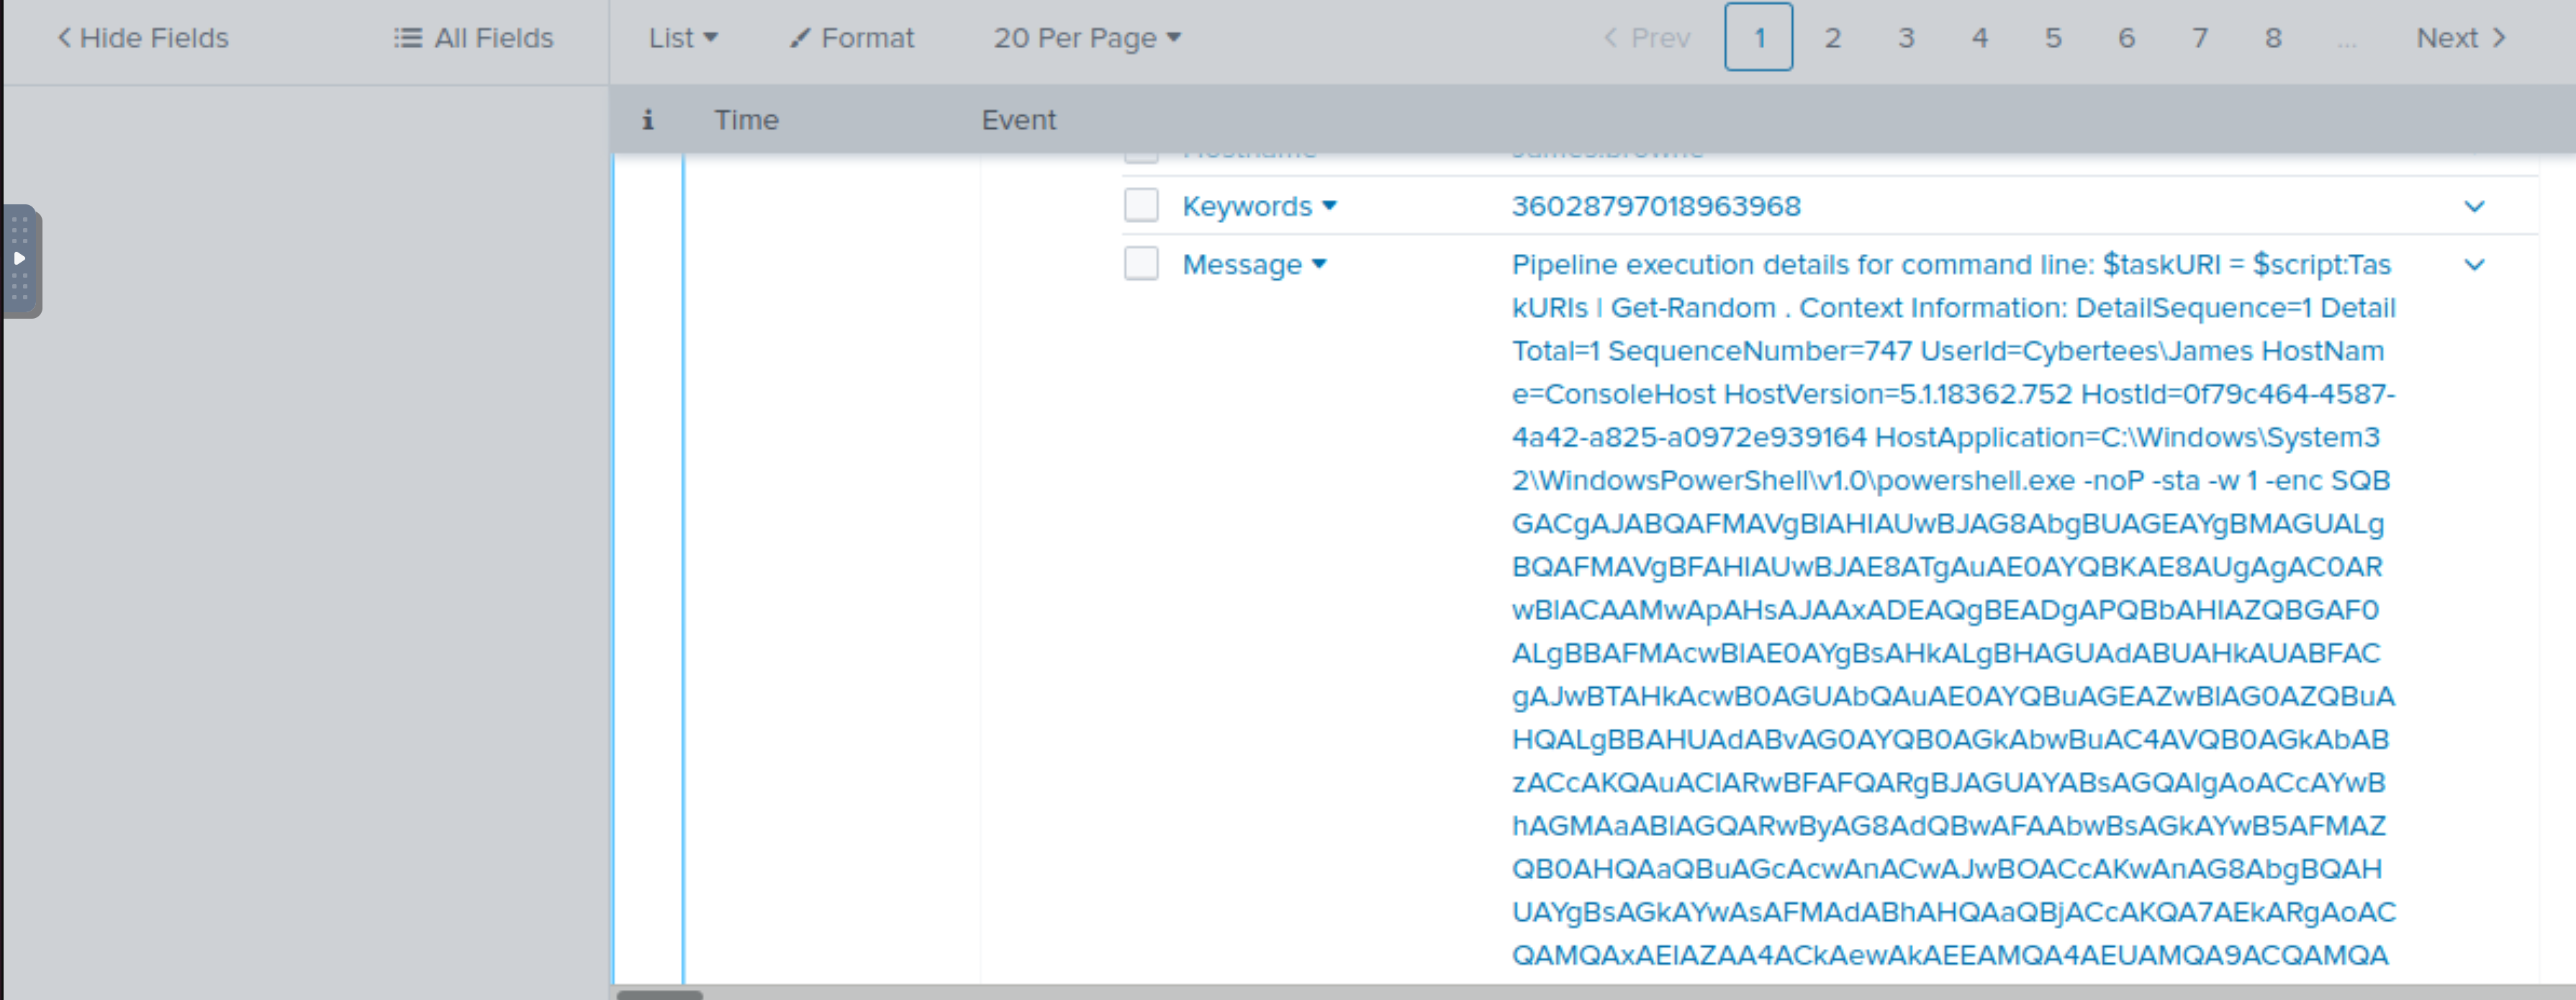2576x1000 pixels.
Task: Click the Keywords value 36028797018963968
Action: pos(1656,206)
